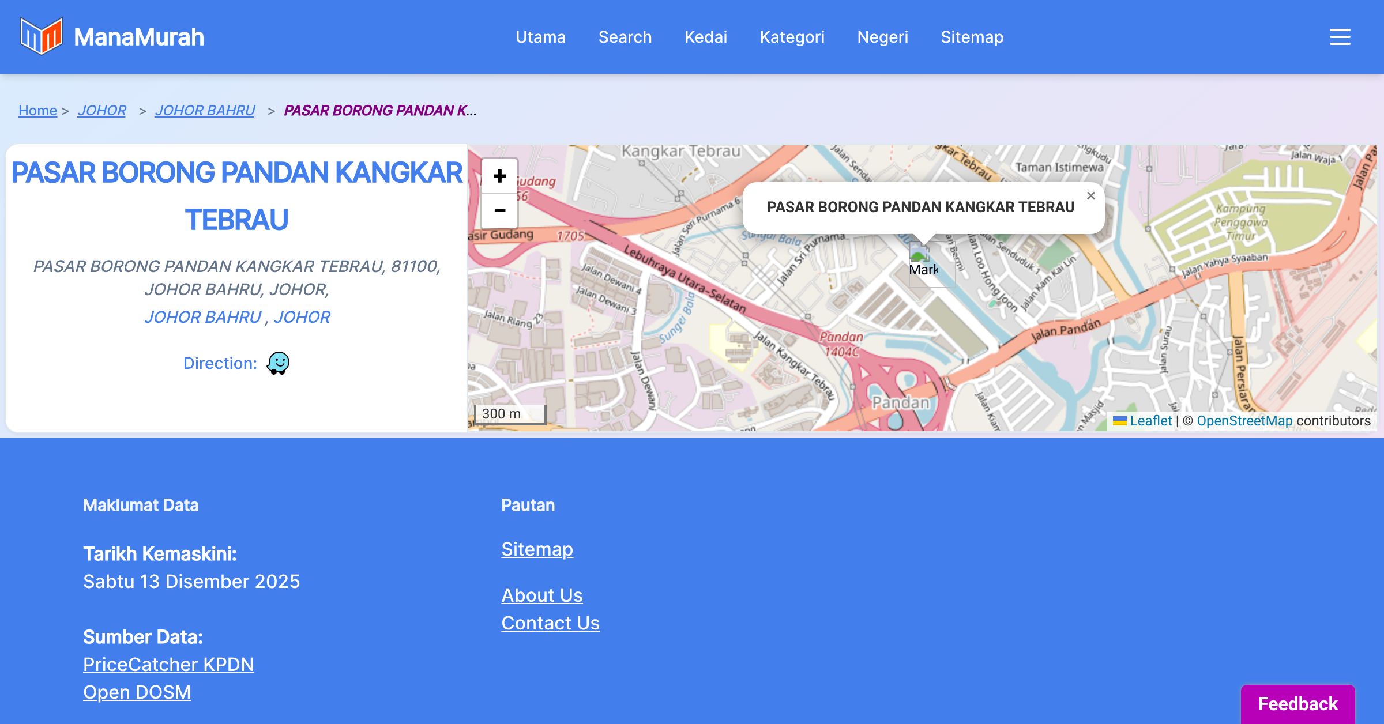Close the map popup
Image resolution: width=1384 pixels, height=724 pixels.
tap(1090, 196)
